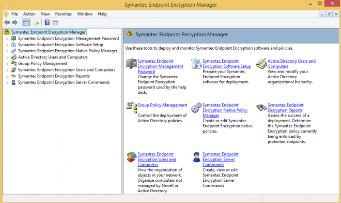Click the gears icon for Native Policy Manager
Image resolution: width=341 pixels, height=203 pixels.
[x=196, y=108]
